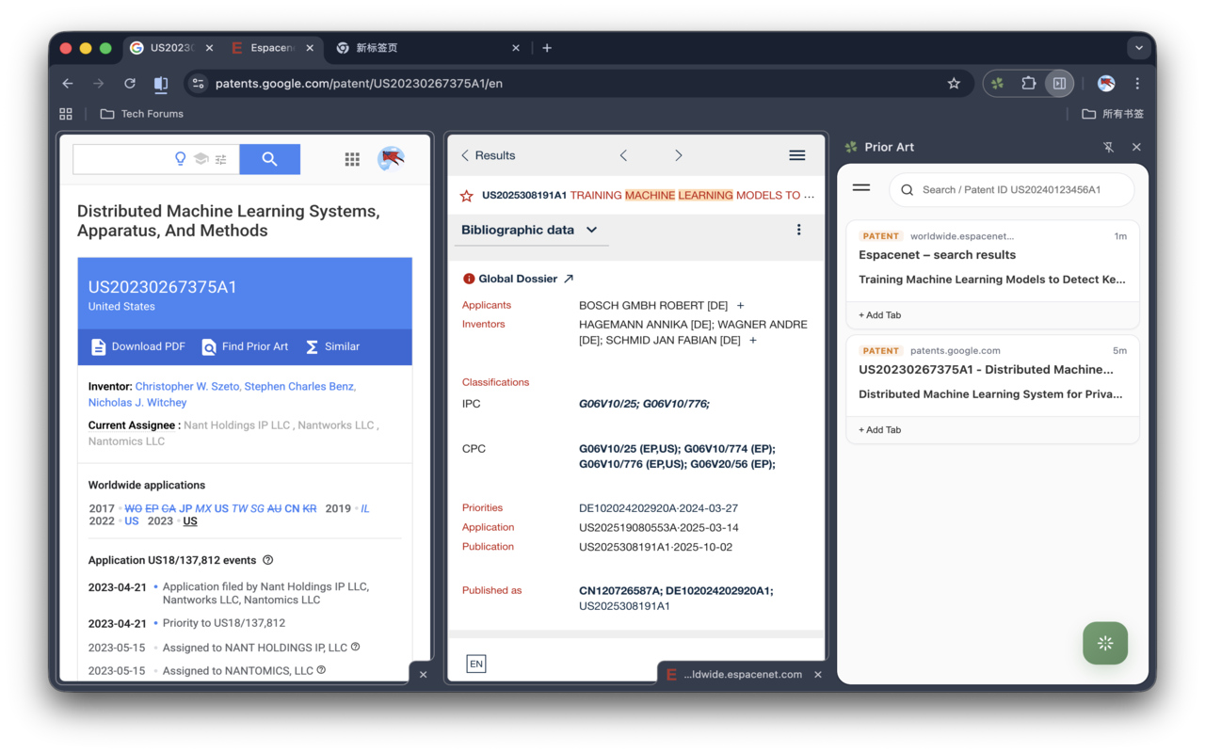Close the left split pane
The width and height of the screenshot is (1205, 753).
pos(423,674)
